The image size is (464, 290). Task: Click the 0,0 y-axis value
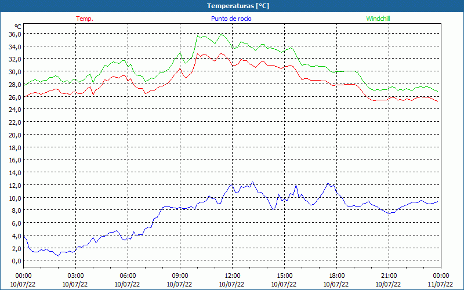tap(16, 261)
